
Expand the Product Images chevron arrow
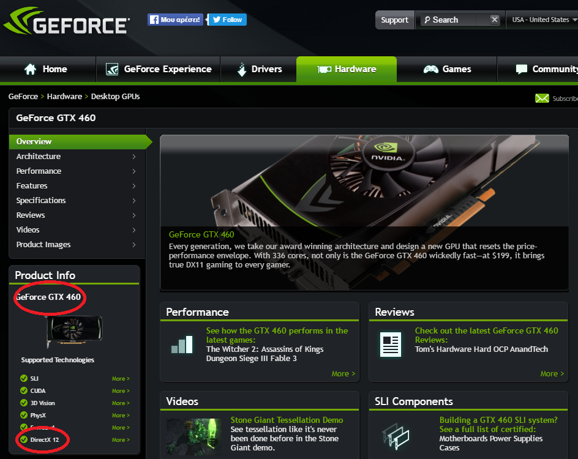[x=134, y=245]
